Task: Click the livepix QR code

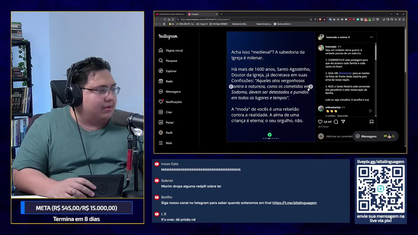Action: point(380,189)
